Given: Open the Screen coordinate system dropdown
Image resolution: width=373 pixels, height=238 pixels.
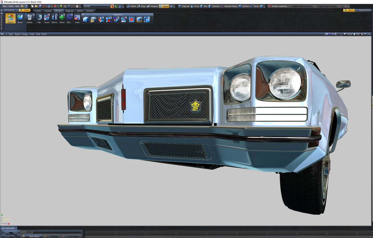Looking at the screenshot, I should 96,6.
